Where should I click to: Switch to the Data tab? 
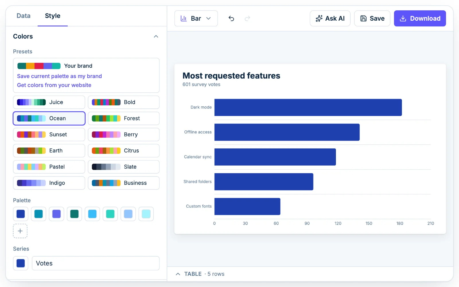pyautogui.click(x=24, y=16)
